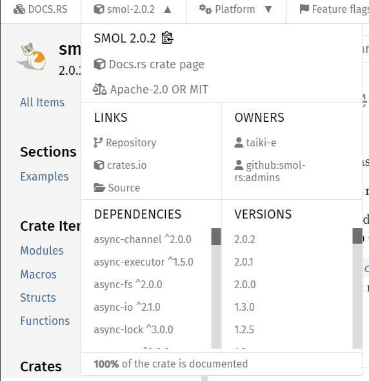Open Docs.rs crate page link
Image resolution: width=369 pixels, height=381 pixels.
coord(149,64)
